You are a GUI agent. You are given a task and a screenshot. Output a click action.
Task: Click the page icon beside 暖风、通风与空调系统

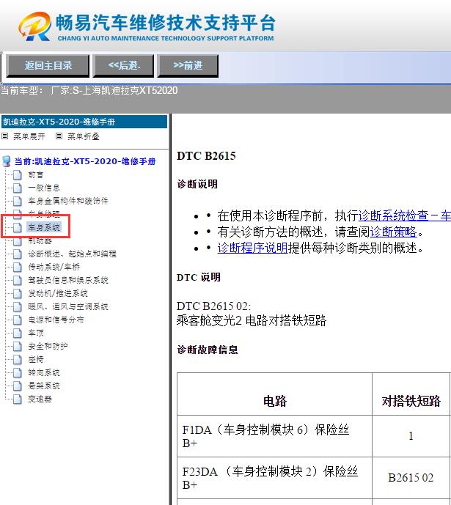tap(18, 307)
